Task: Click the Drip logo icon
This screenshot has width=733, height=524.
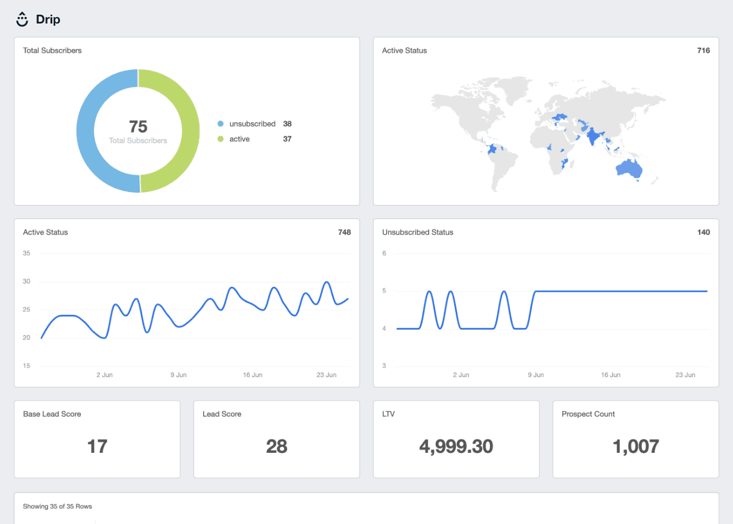Action: tap(21, 19)
